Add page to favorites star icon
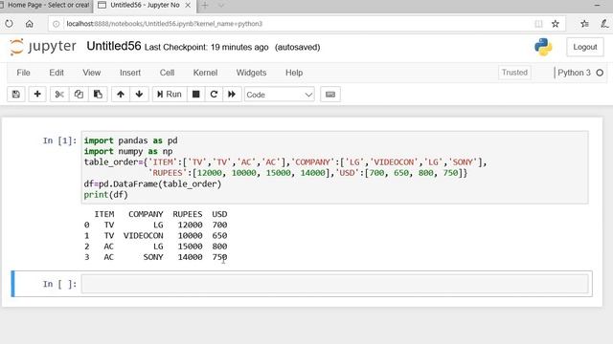The image size is (613, 344). (x=556, y=24)
